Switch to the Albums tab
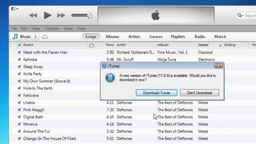This screenshot has width=256, height=144. [112, 36]
